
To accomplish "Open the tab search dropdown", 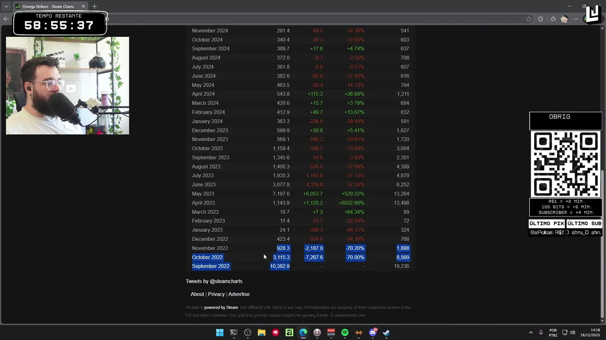I will click(x=6, y=7).
